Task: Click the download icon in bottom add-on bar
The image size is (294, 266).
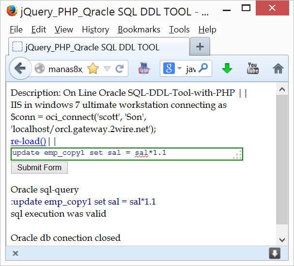Action: click(x=275, y=253)
